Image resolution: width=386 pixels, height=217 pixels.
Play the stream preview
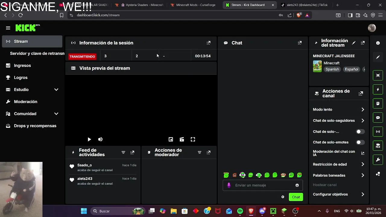click(89, 139)
